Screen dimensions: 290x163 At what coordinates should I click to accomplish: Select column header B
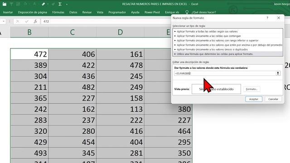[29, 32]
